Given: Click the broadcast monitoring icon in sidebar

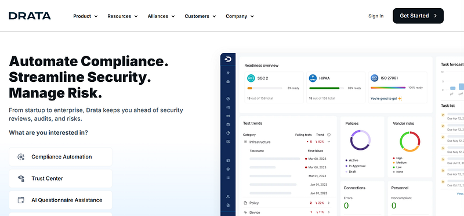Looking at the screenshot, I should [228, 116].
